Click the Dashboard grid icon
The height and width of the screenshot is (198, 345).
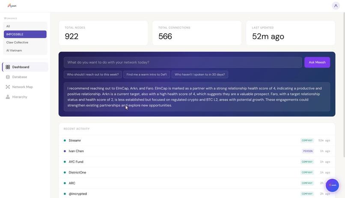point(8,67)
